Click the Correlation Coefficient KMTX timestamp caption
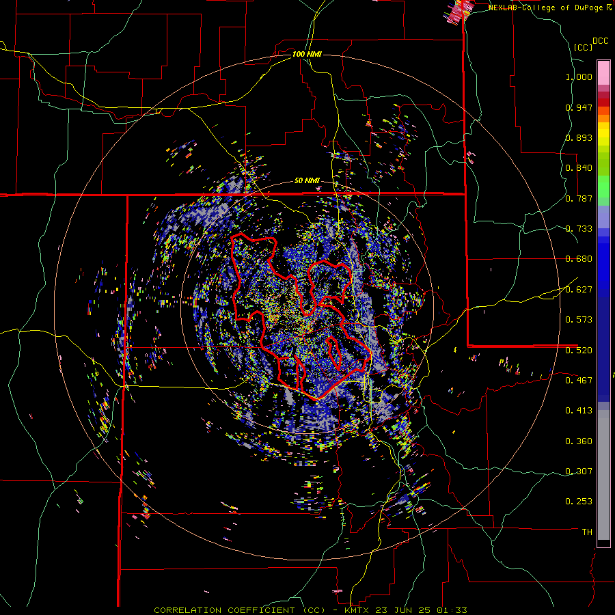The image size is (615, 615). click(310, 610)
